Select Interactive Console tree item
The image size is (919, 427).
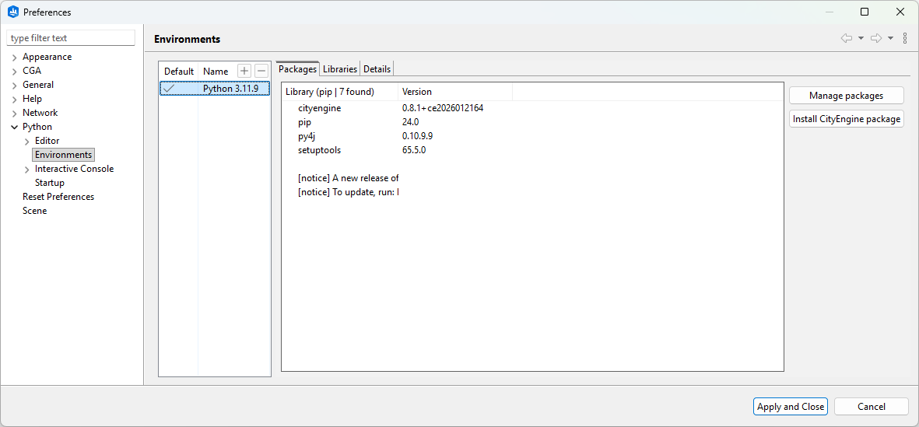coord(75,169)
